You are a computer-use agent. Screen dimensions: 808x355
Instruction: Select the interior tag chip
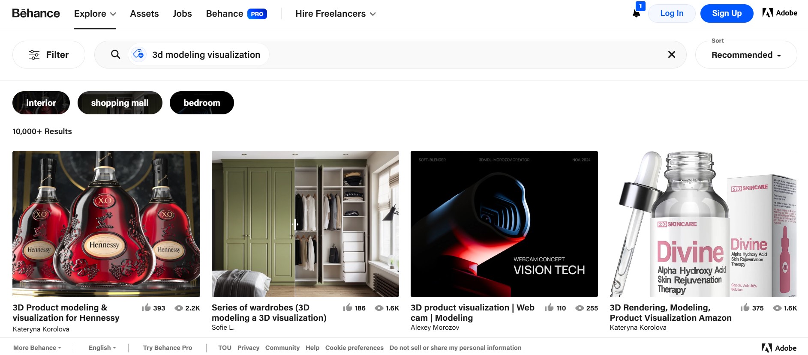(41, 103)
